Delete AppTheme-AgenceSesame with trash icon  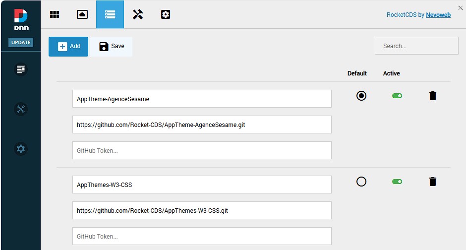point(433,96)
